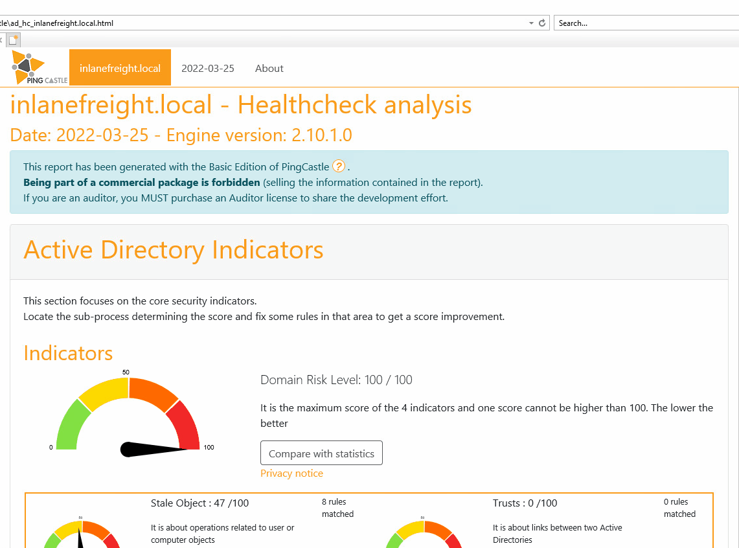The image size is (739, 548).
Task: Click the Trusts gauge
Action: (423, 533)
